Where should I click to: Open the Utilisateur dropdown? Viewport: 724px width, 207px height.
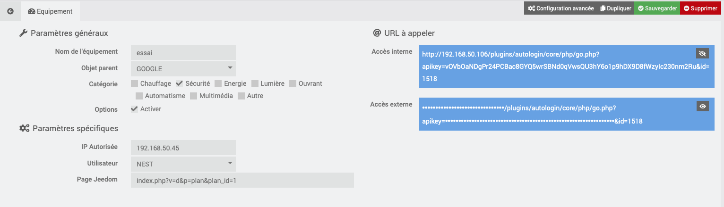(183, 164)
